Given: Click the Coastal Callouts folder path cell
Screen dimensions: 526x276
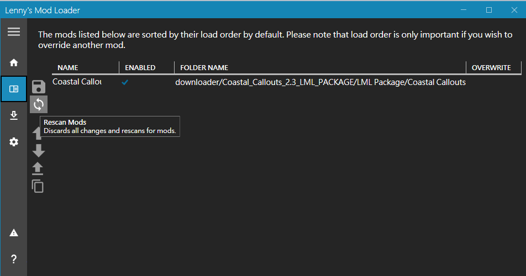Looking at the screenshot, I should tap(320, 82).
